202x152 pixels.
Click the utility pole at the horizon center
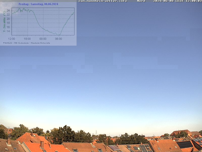(96, 134)
